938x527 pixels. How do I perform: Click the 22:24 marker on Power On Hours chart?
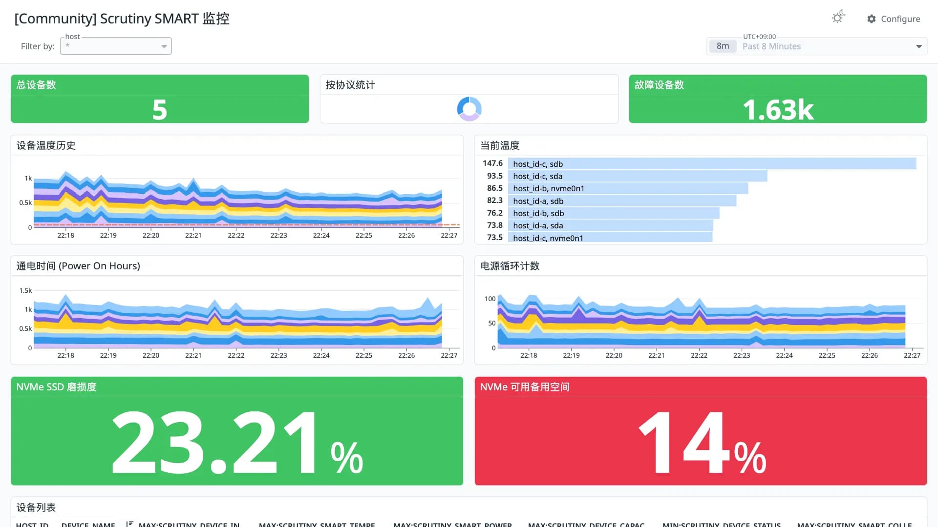tap(321, 355)
